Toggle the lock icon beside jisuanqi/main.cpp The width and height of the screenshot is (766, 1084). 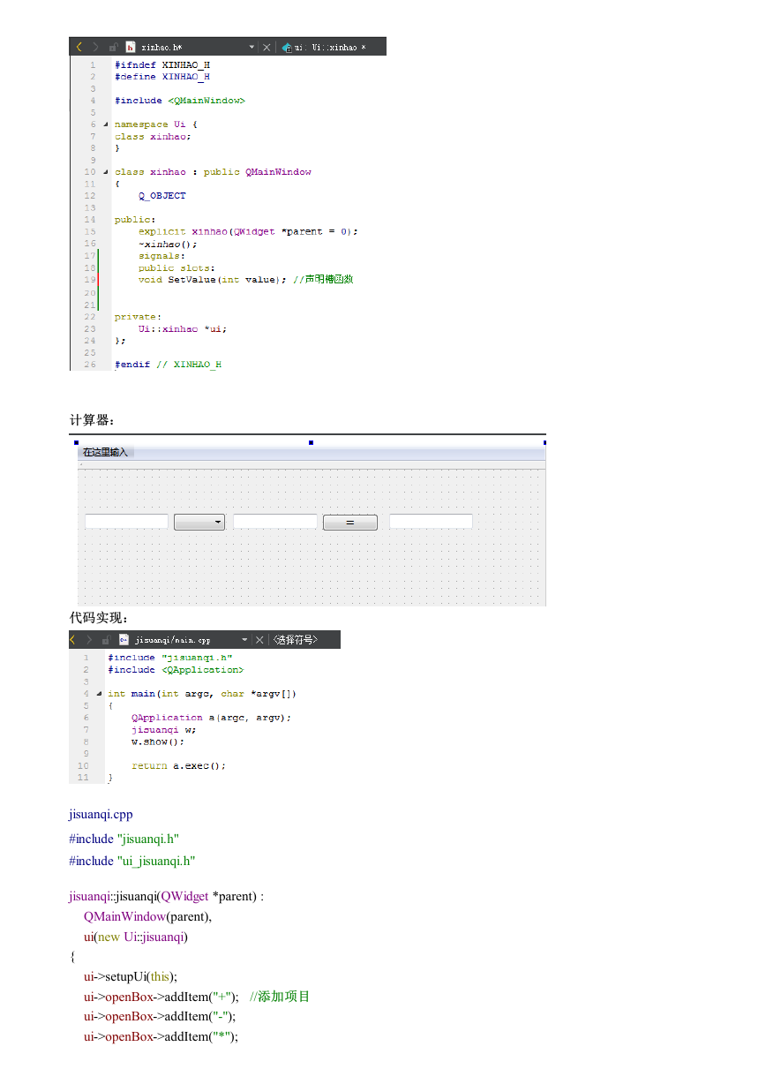[106, 639]
